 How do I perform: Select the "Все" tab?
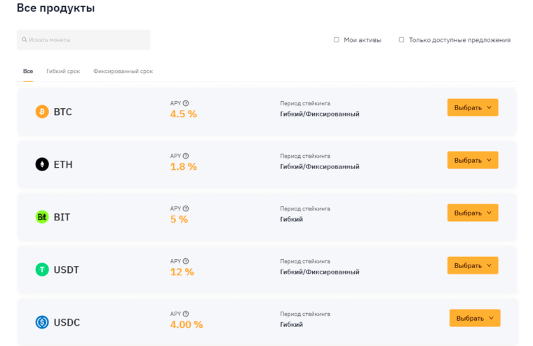(x=28, y=72)
